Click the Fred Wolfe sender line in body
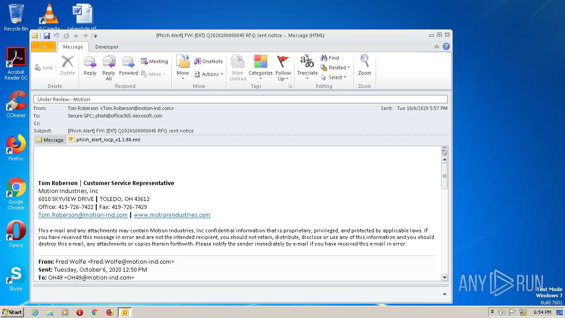Viewport: 565px width, 318px height. tap(106, 261)
